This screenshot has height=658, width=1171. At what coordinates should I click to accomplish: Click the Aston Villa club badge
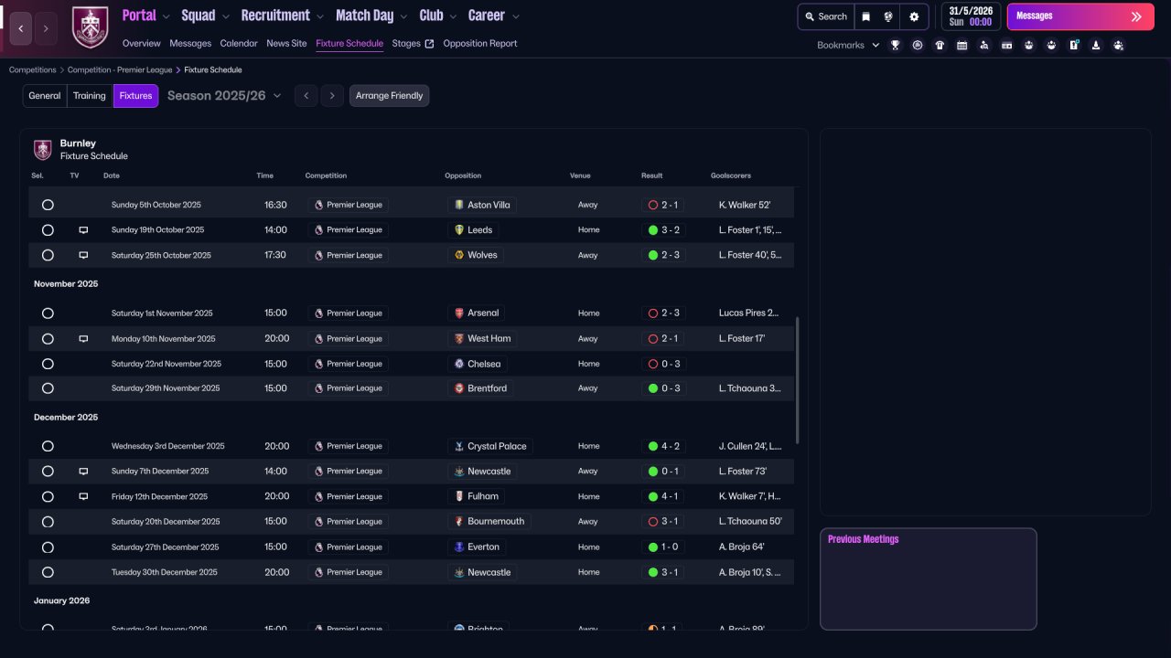coord(458,206)
